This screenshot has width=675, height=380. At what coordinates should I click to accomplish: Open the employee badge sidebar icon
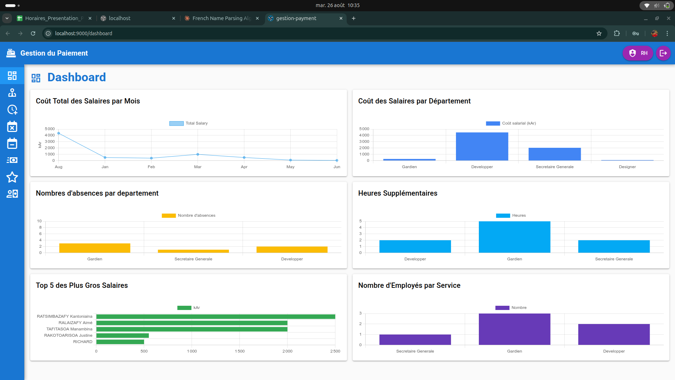point(12,194)
